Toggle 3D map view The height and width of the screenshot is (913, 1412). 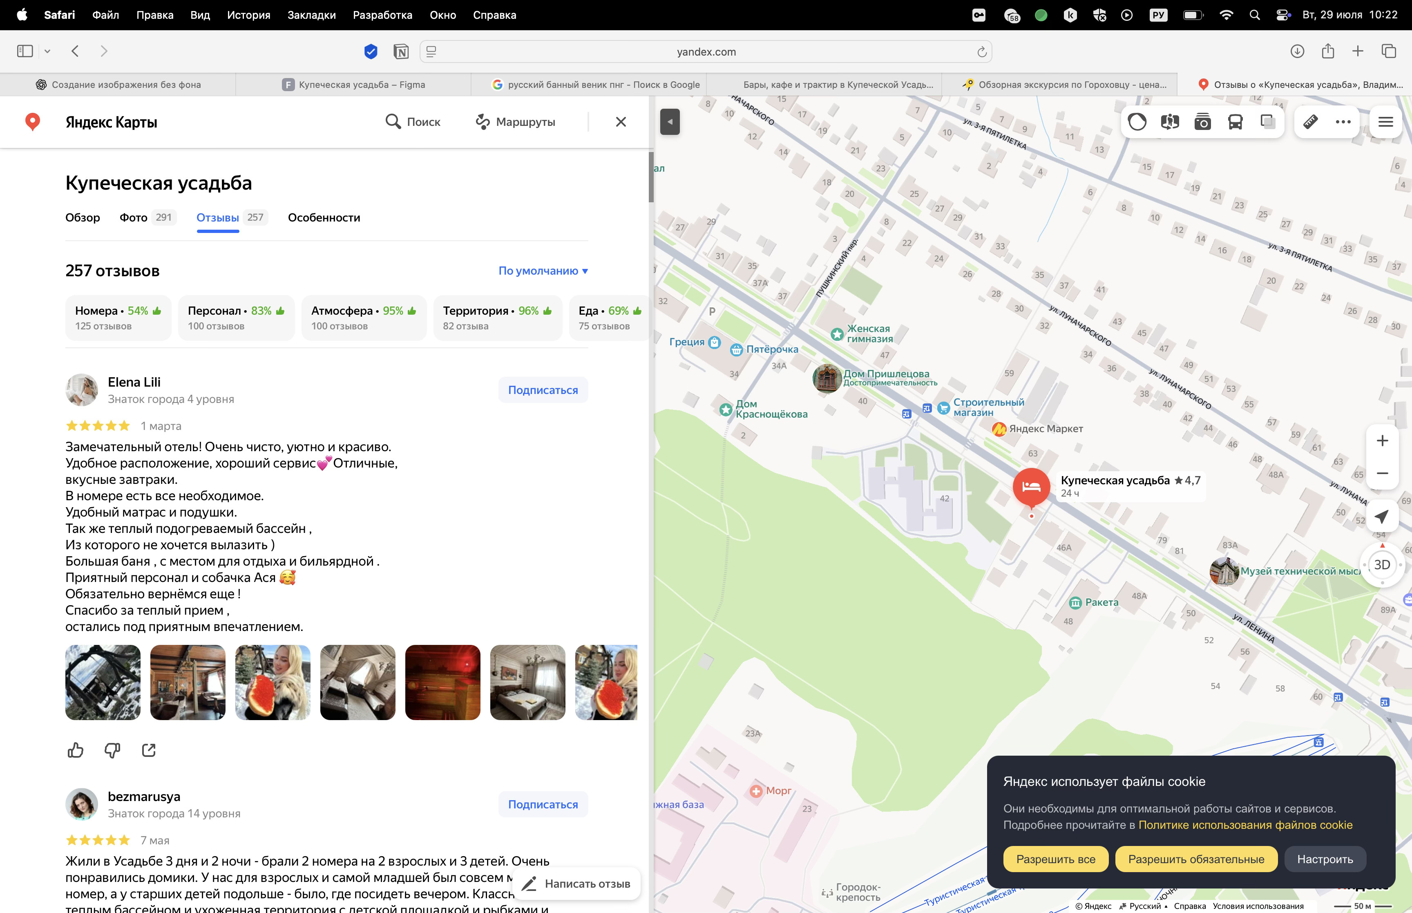[1381, 564]
